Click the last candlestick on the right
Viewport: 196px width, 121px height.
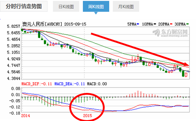(x=186, y=75)
